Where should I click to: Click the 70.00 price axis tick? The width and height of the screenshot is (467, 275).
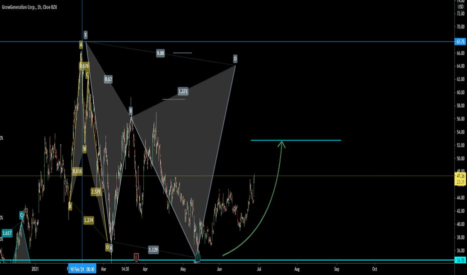[x=460, y=27]
